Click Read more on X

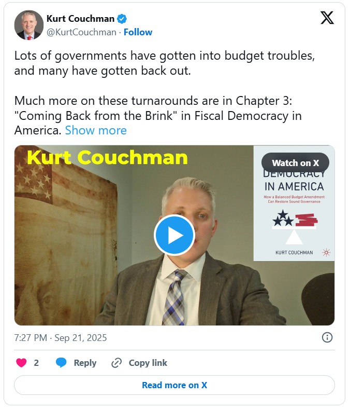click(174, 385)
